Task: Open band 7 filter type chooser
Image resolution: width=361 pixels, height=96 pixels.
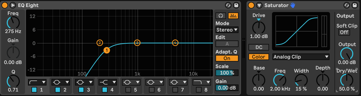Action: click(178, 82)
